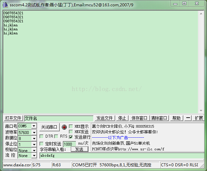
Task: Enable the 定时发送 timed send checkbox
Action: tap(42, 144)
